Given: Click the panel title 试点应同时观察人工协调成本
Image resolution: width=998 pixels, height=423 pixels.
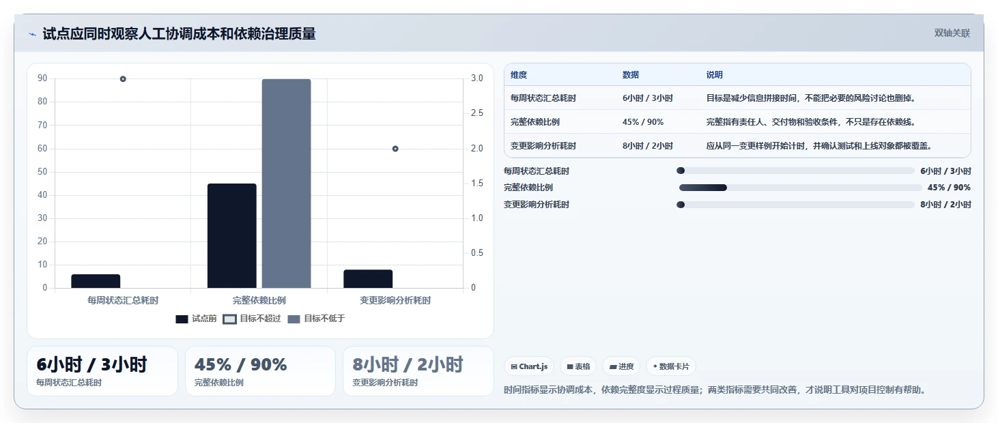Looking at the screenshot, I should (x=179, y=34).
